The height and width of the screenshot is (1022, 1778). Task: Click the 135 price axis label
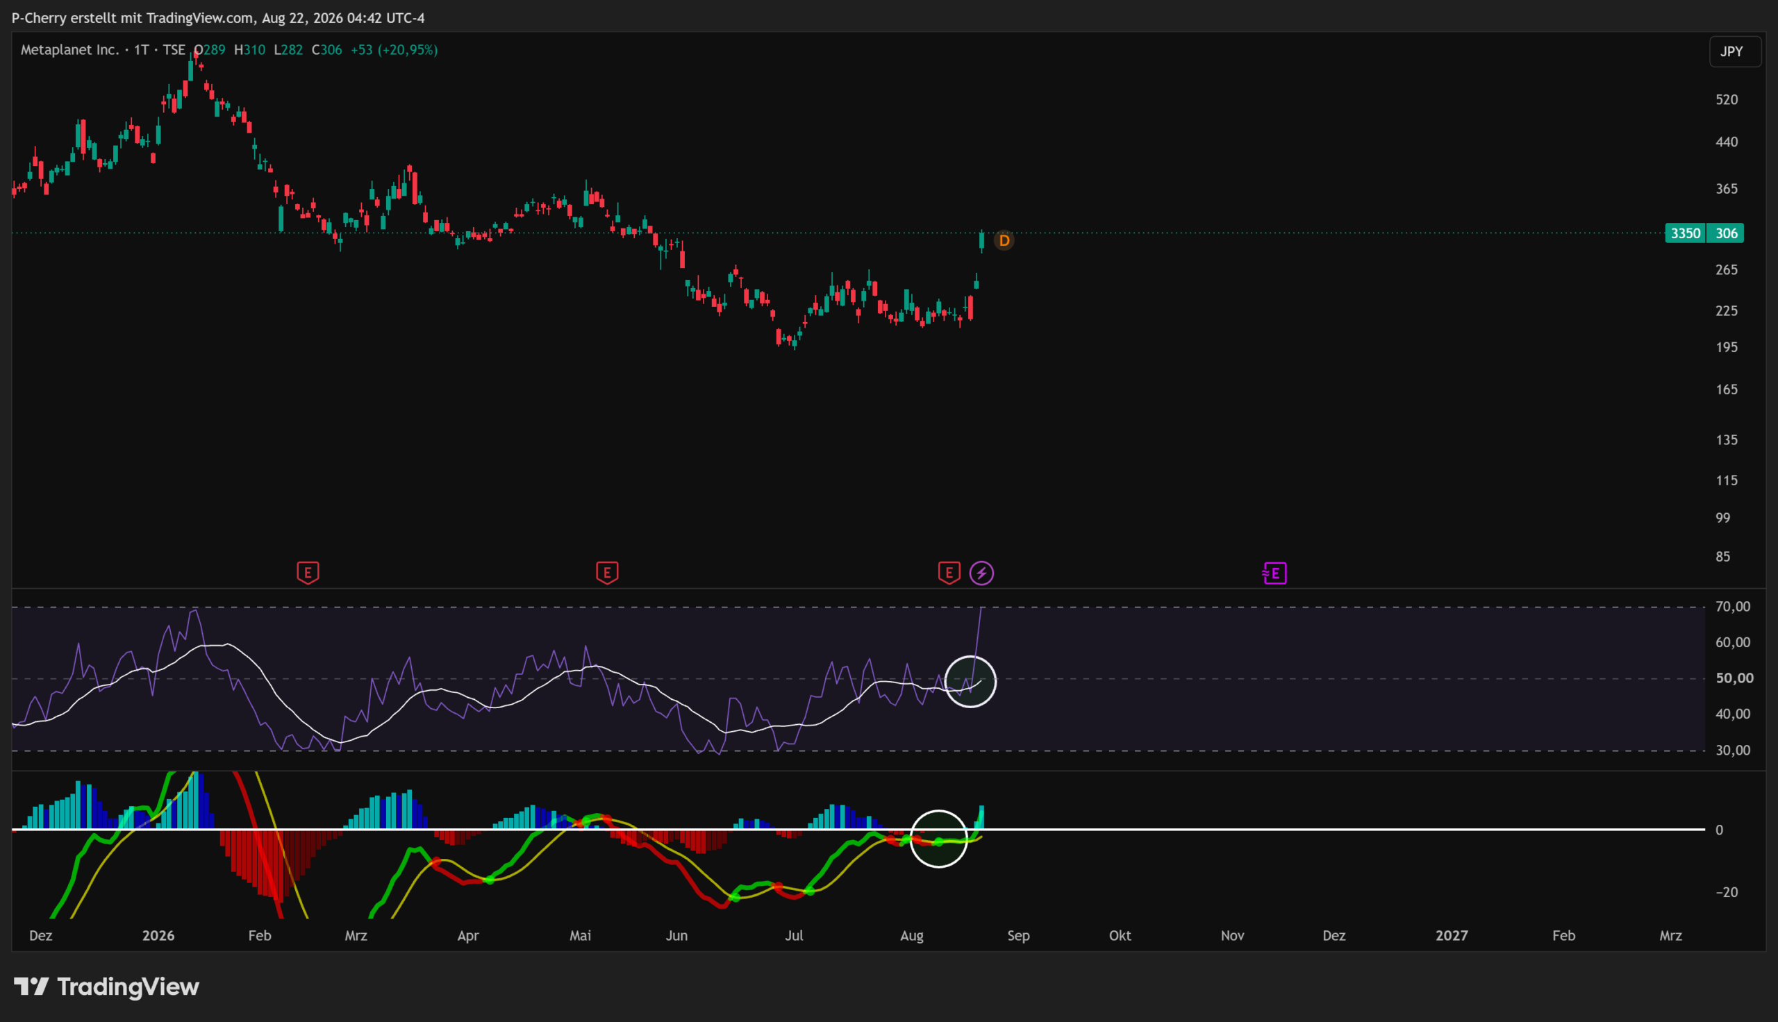1727,439
